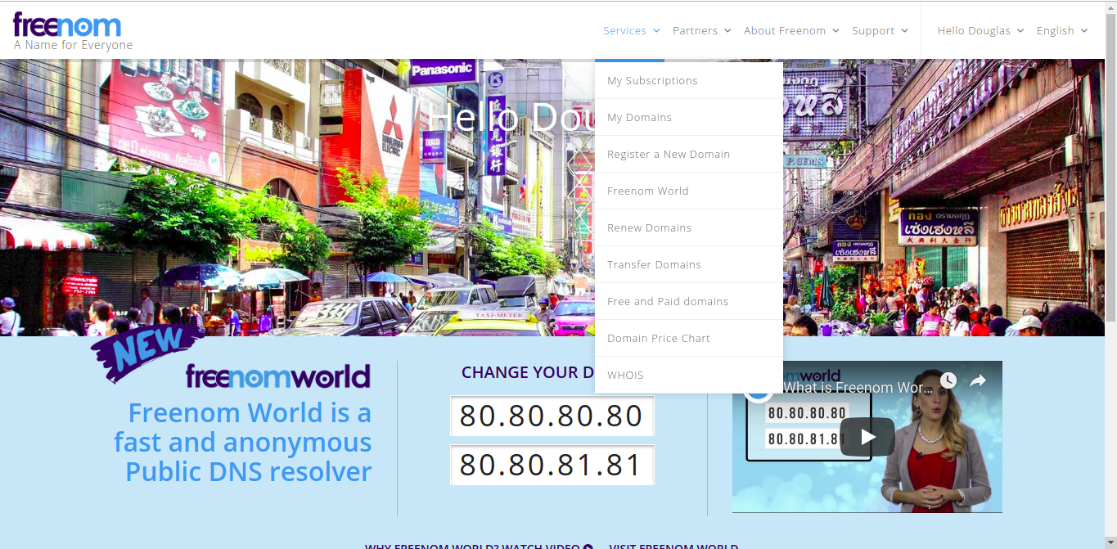Choose Register a New Domain
The width and height of the screenshot is (1117, 549).
coord(689,154)
